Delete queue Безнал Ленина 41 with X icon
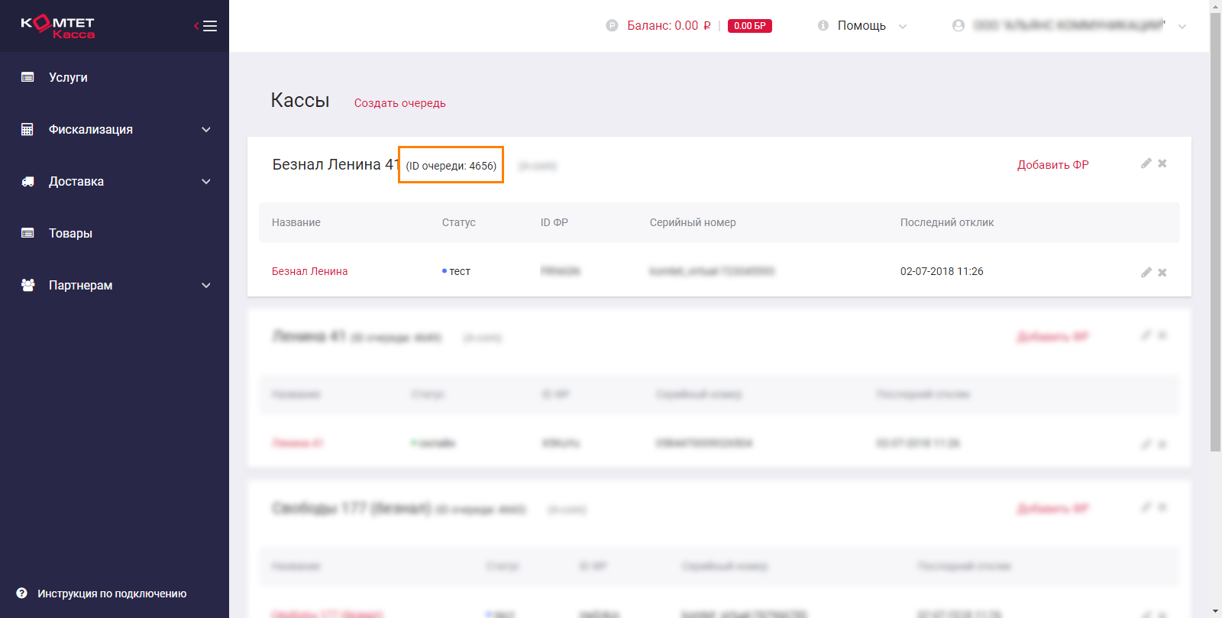1222x618 pixels. coord(1162,163)
